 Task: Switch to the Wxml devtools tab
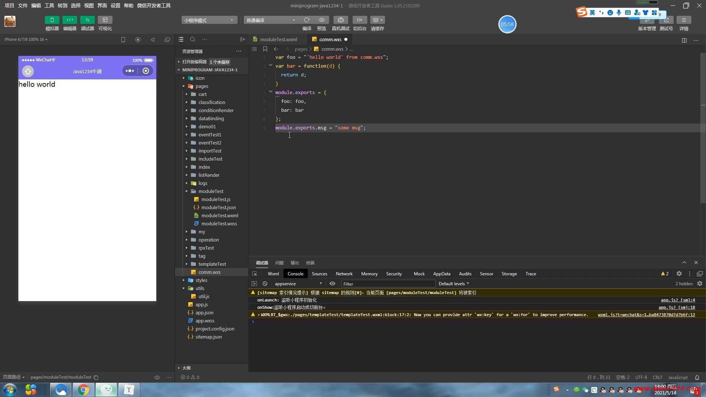(x=273, y=273)
